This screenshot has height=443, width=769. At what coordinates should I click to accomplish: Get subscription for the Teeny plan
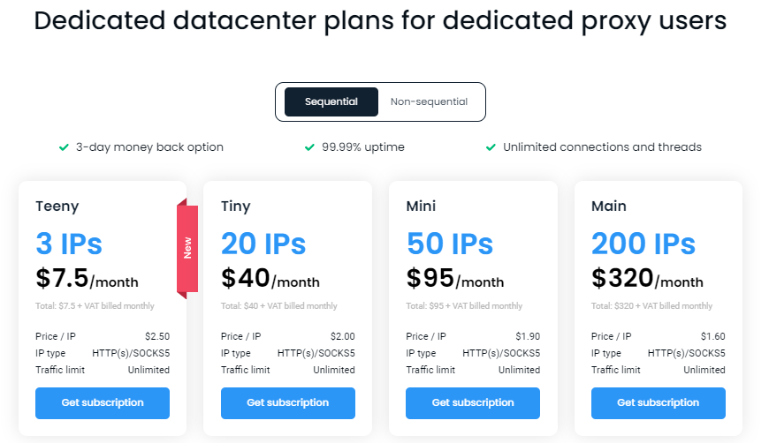tap(103, 402)
